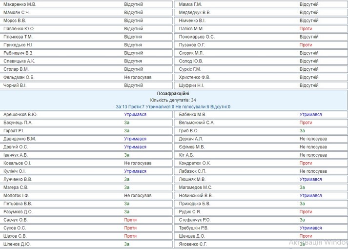
Task: Click the 'Кількість депутатів: 34' text
Action: (x=173, y=100)
